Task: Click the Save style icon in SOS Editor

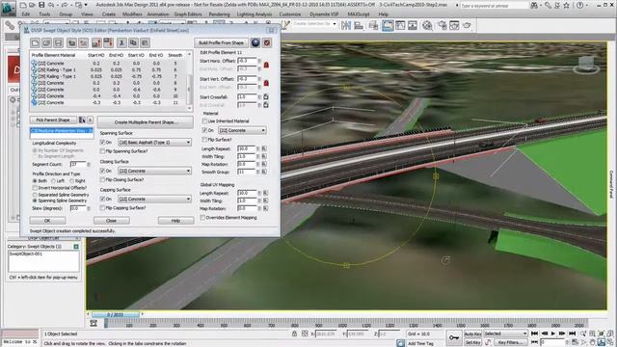Action: (x=58, y=42)
